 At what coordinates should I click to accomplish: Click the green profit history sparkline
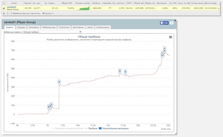coord(83,8)
